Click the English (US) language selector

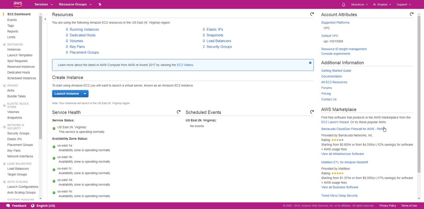[46, 205]
